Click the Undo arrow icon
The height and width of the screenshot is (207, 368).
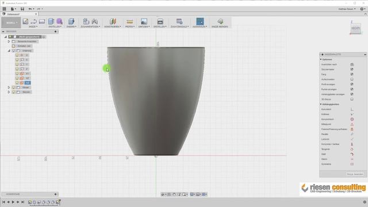tap(30, 9)
